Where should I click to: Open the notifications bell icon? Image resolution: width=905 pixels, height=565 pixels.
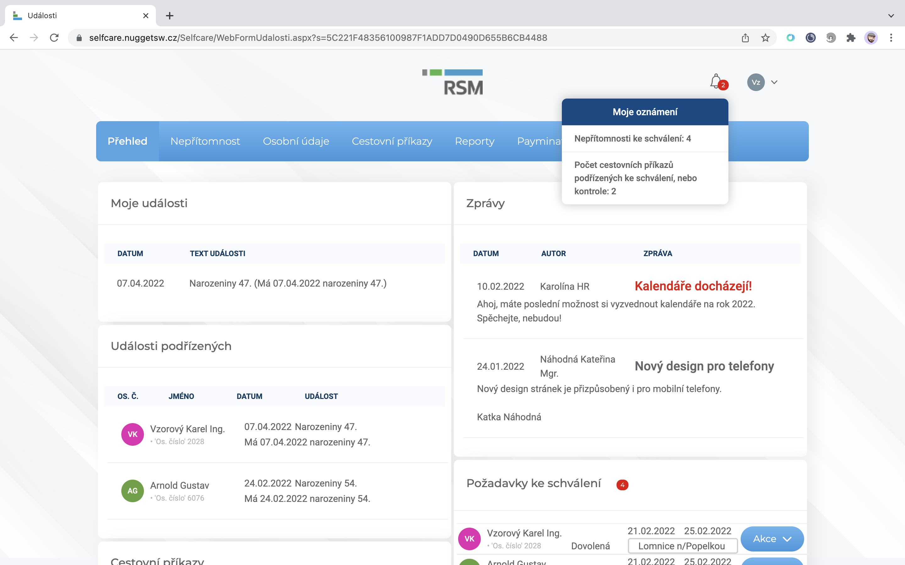tap(716, 82)
